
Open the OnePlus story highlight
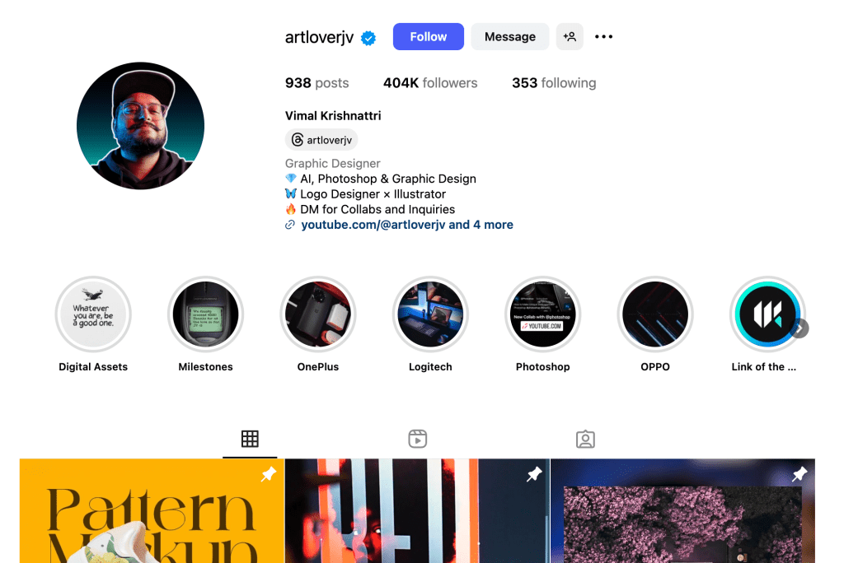[x=318, y=314]
